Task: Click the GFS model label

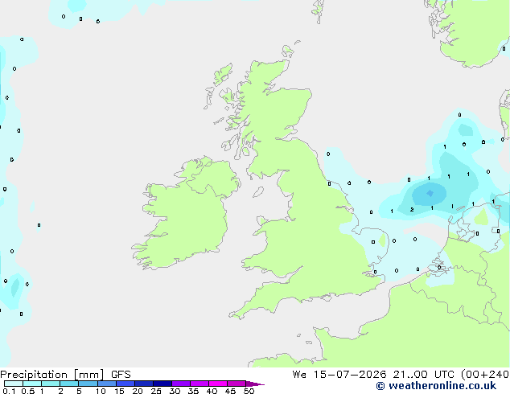Action: 121,375
